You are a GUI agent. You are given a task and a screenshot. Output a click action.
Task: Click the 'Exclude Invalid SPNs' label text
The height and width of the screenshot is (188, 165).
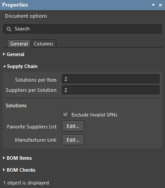click(94, 115)
